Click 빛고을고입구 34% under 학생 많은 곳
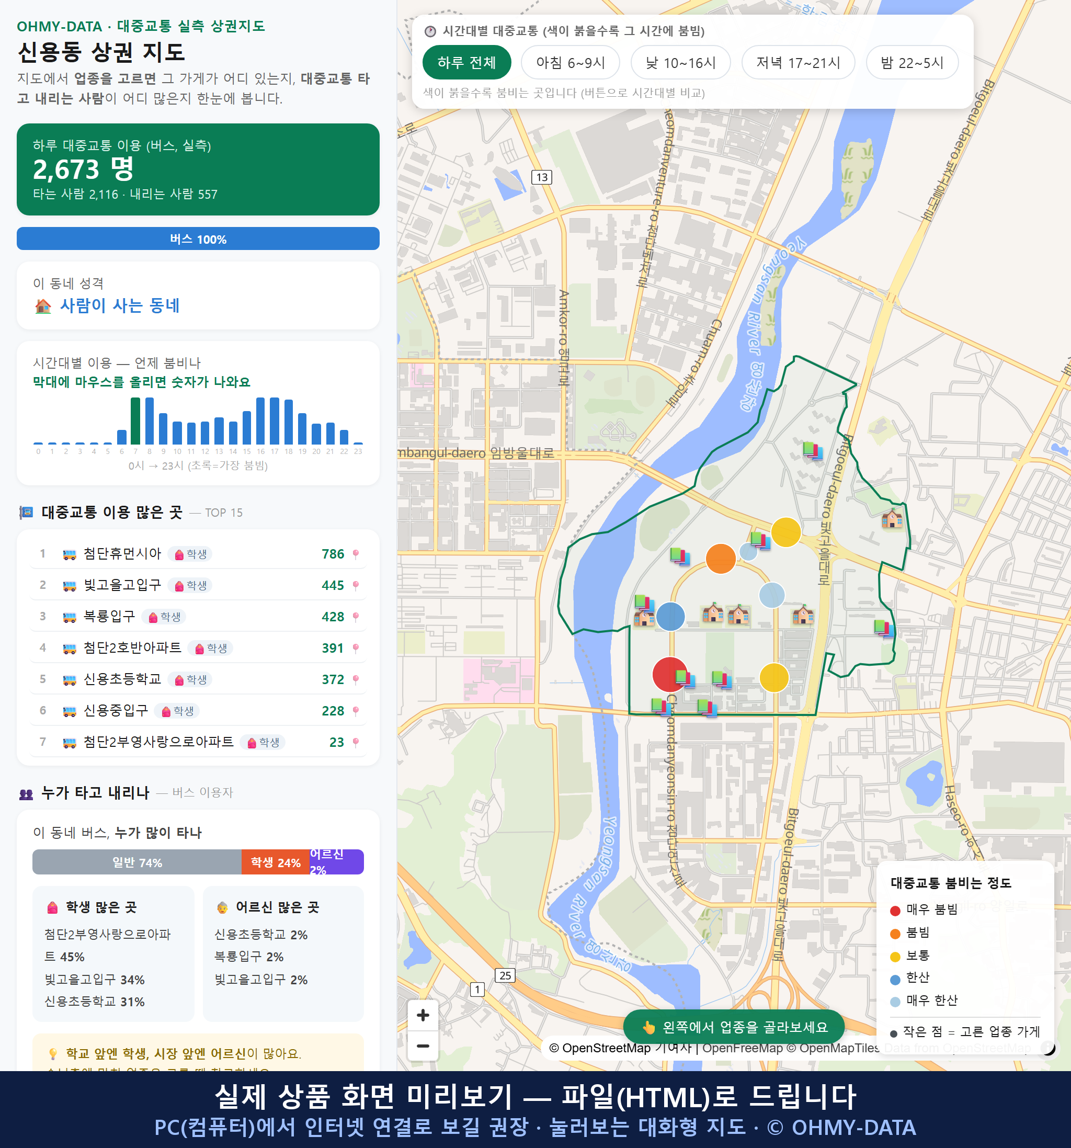 pos(95,980)
